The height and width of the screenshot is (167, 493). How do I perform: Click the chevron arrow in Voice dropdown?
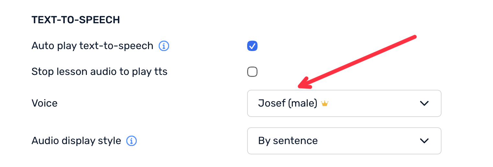(424, 103)
